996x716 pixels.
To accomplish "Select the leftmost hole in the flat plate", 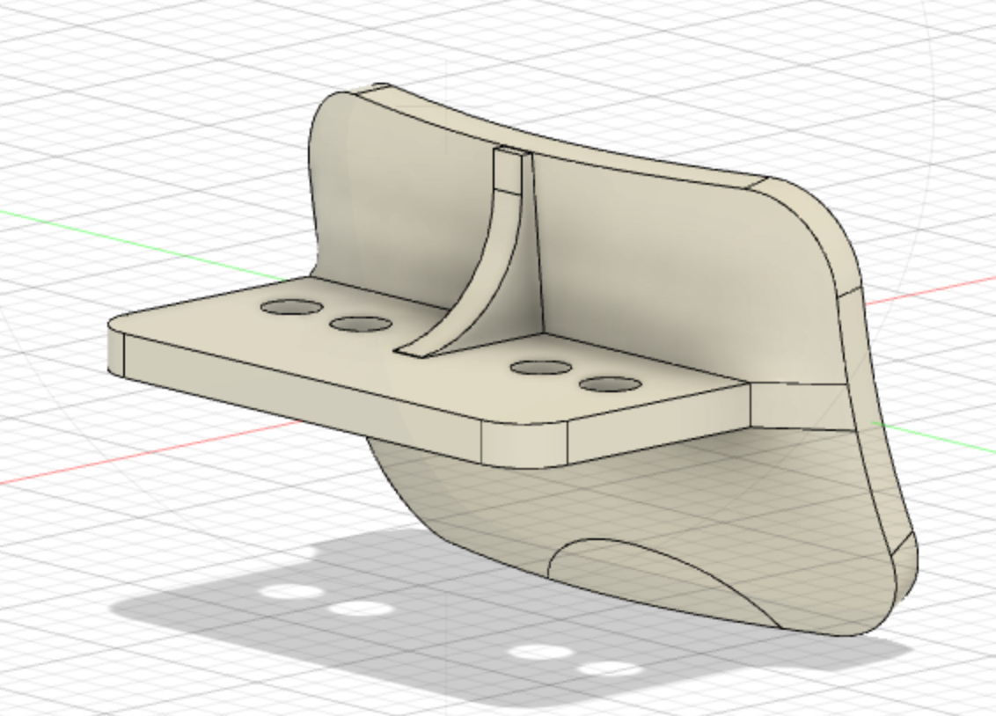I will click(291, 307).
